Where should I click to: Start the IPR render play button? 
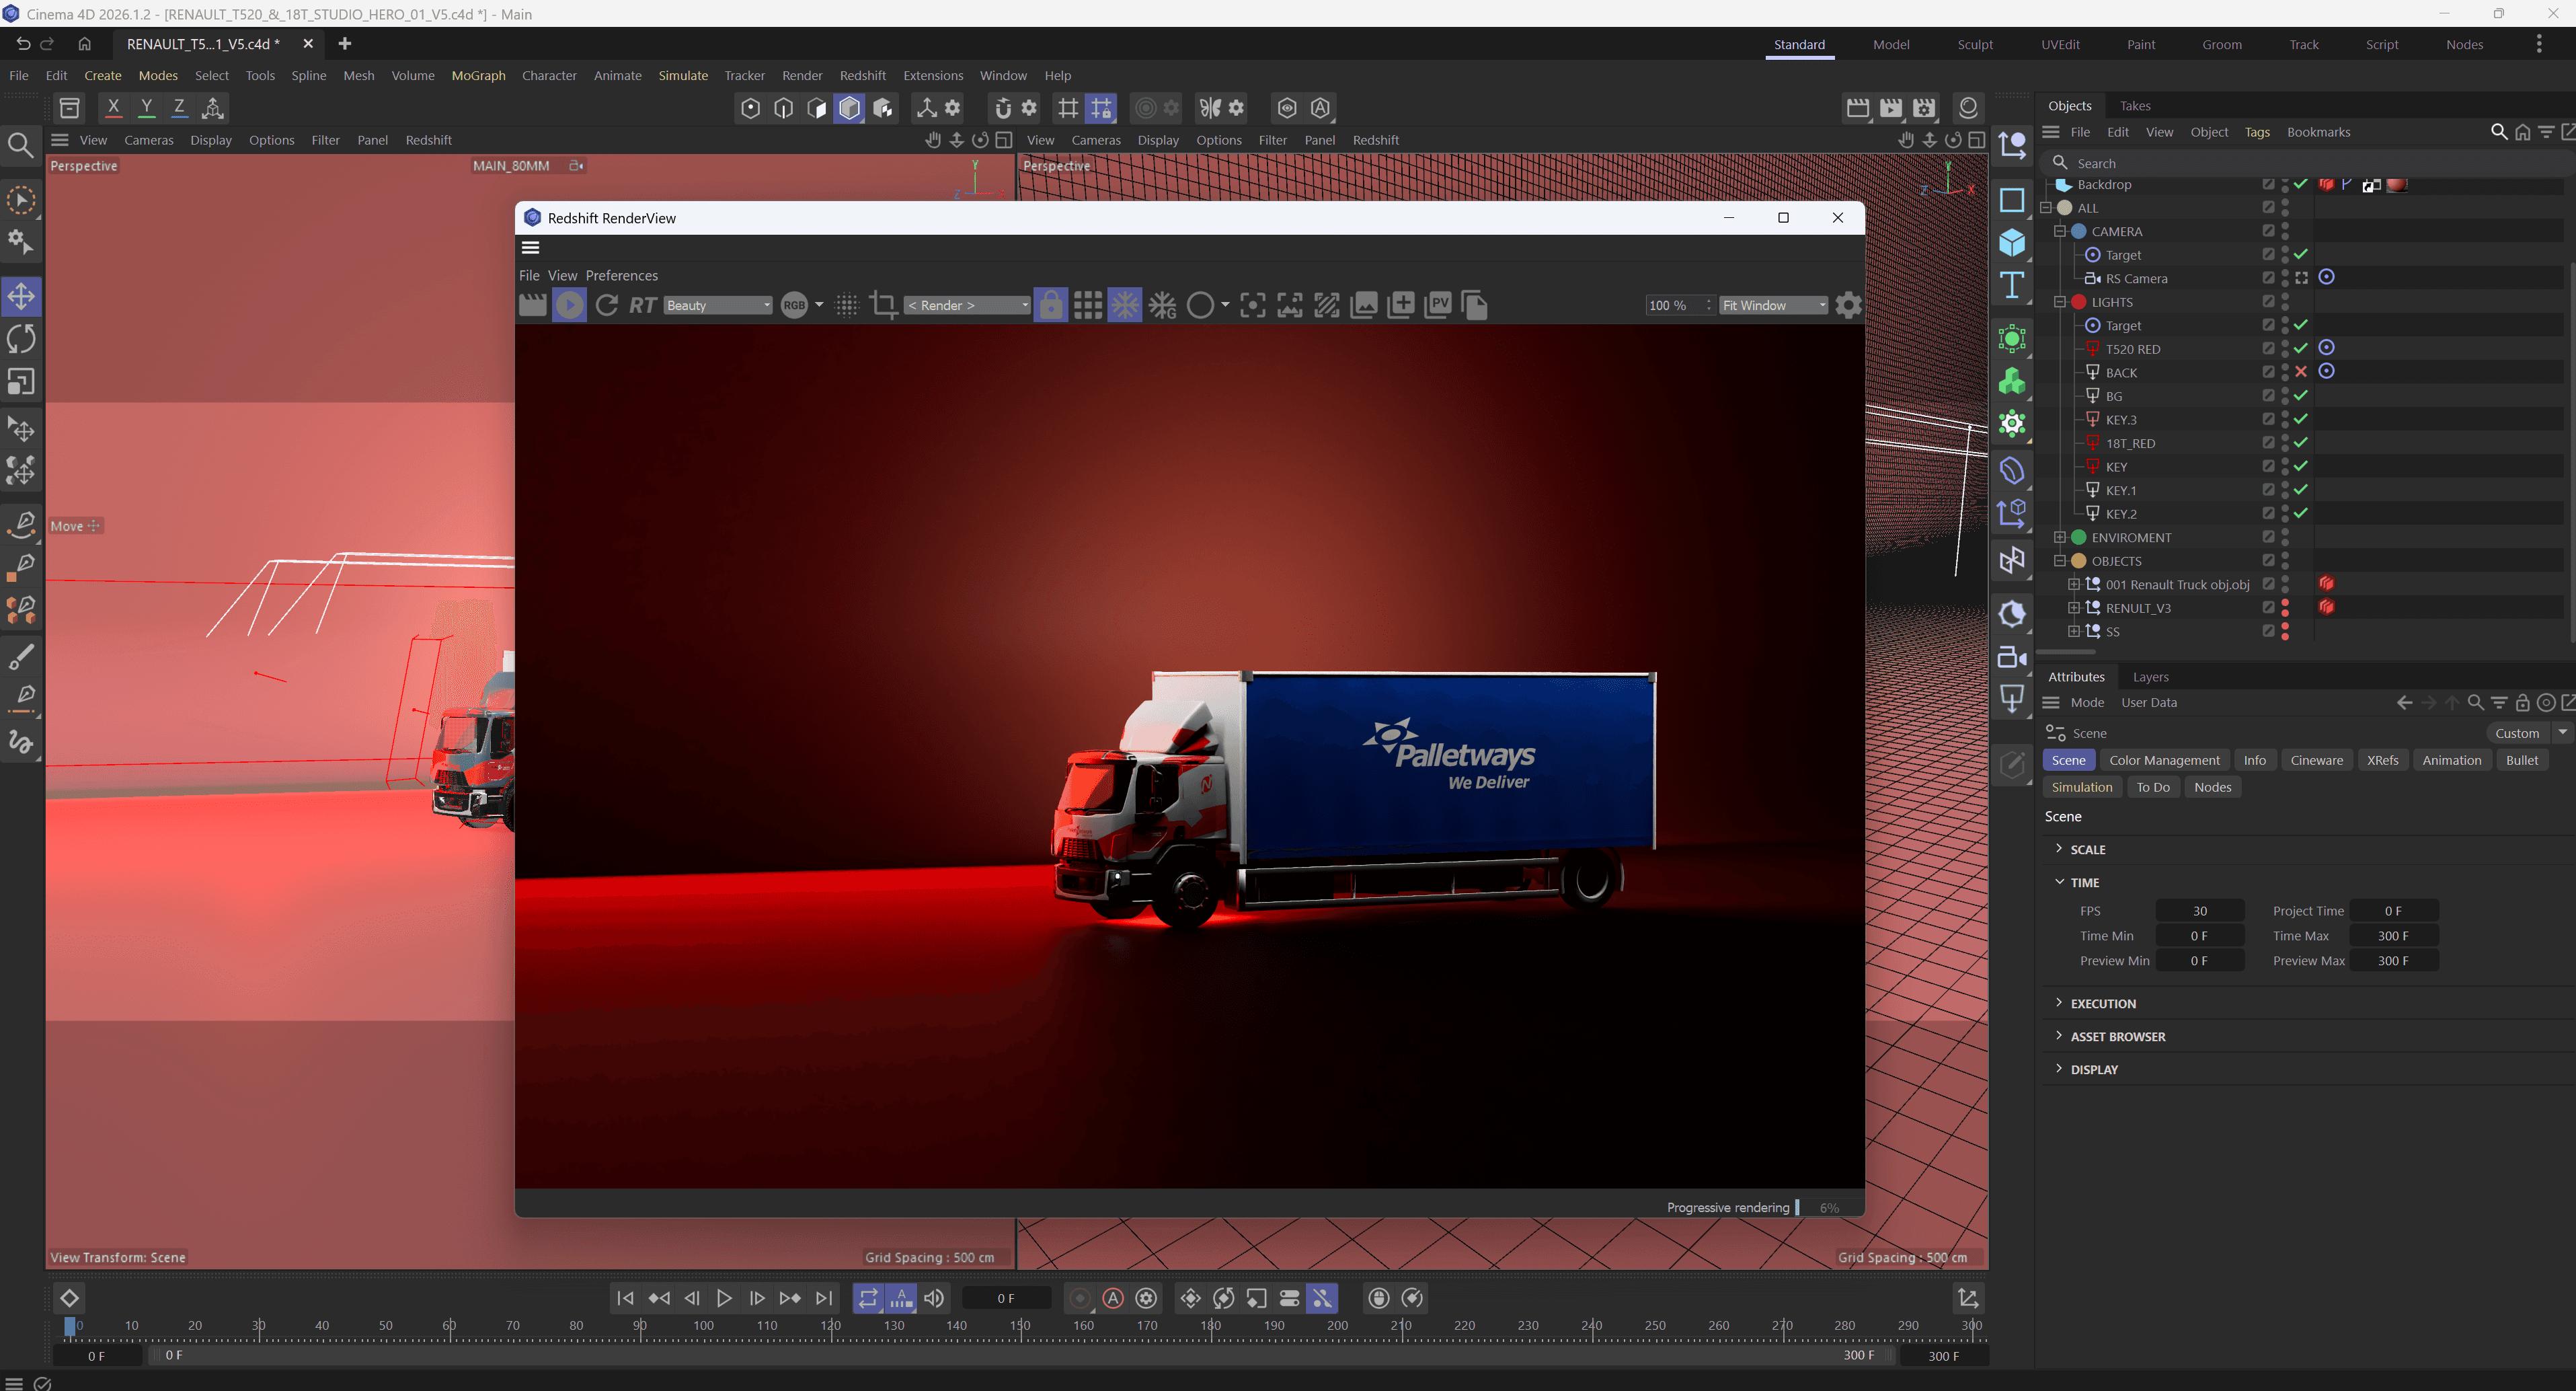click(569, 305)
